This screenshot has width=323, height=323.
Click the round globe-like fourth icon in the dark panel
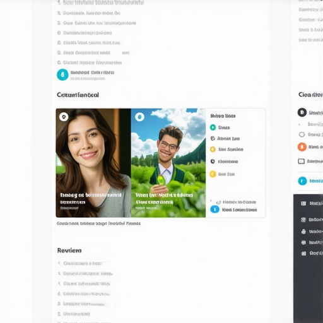(x=303, y=243)
